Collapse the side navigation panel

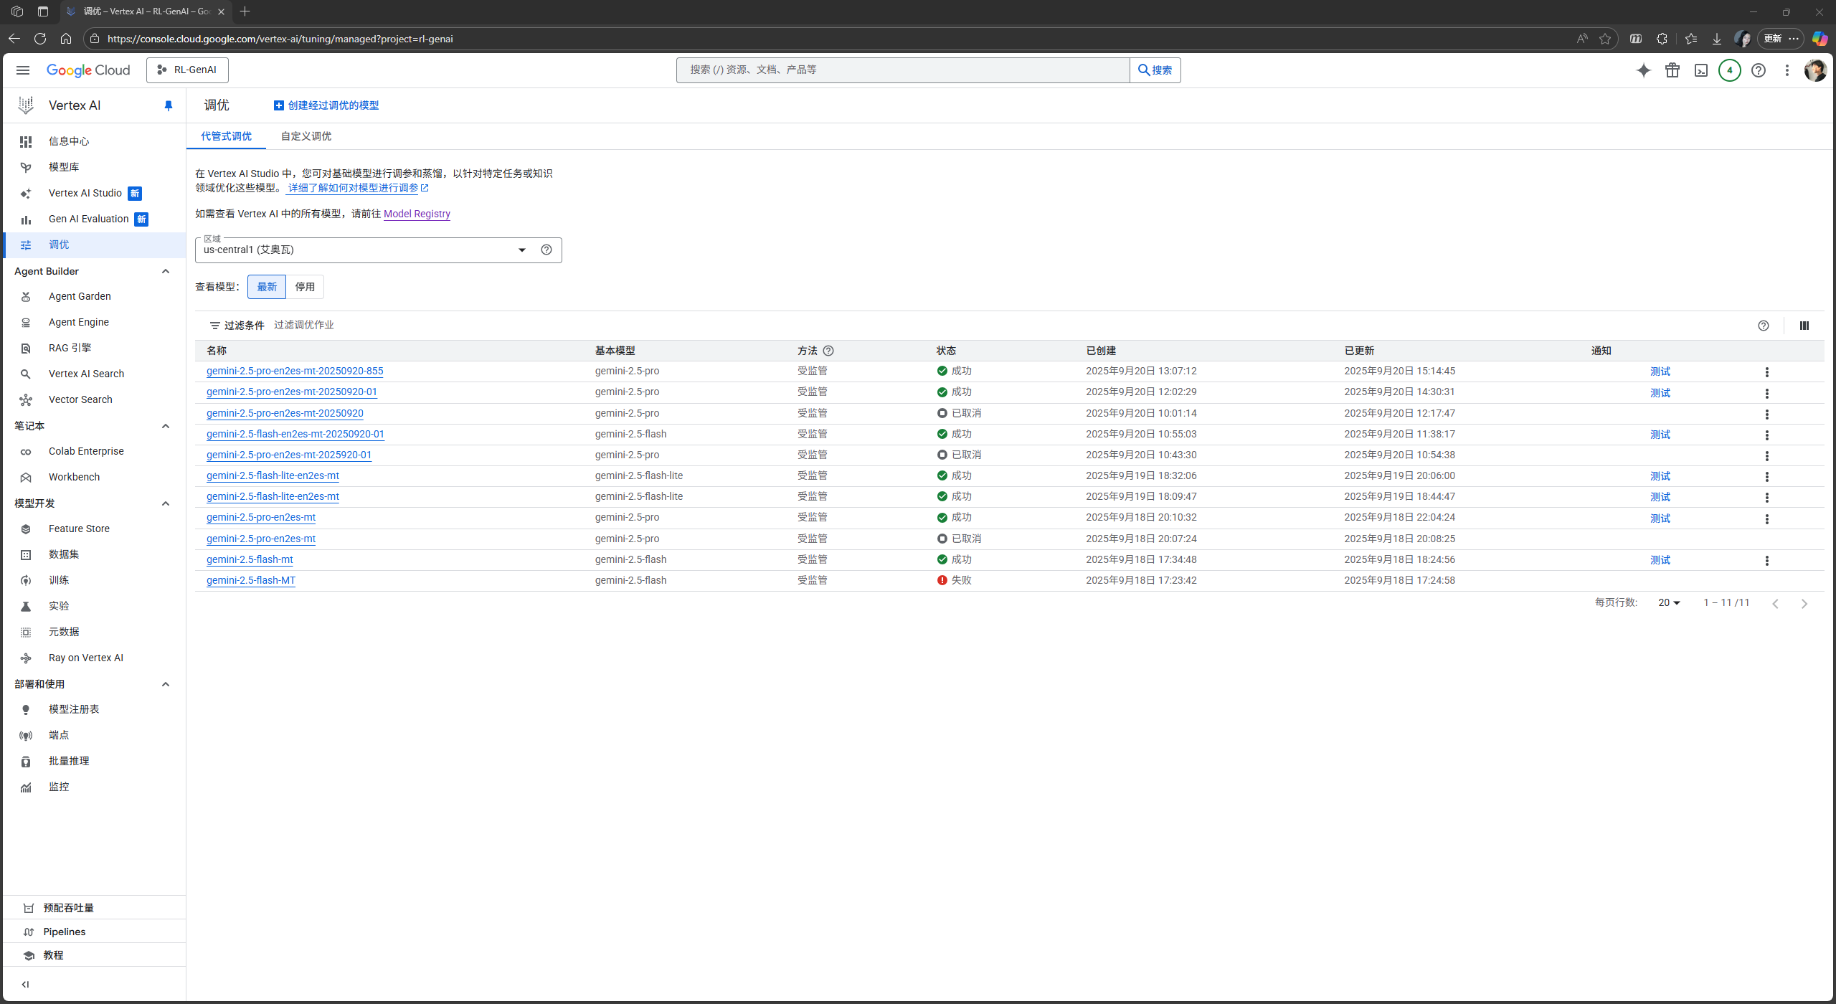(x=25, y=985)
